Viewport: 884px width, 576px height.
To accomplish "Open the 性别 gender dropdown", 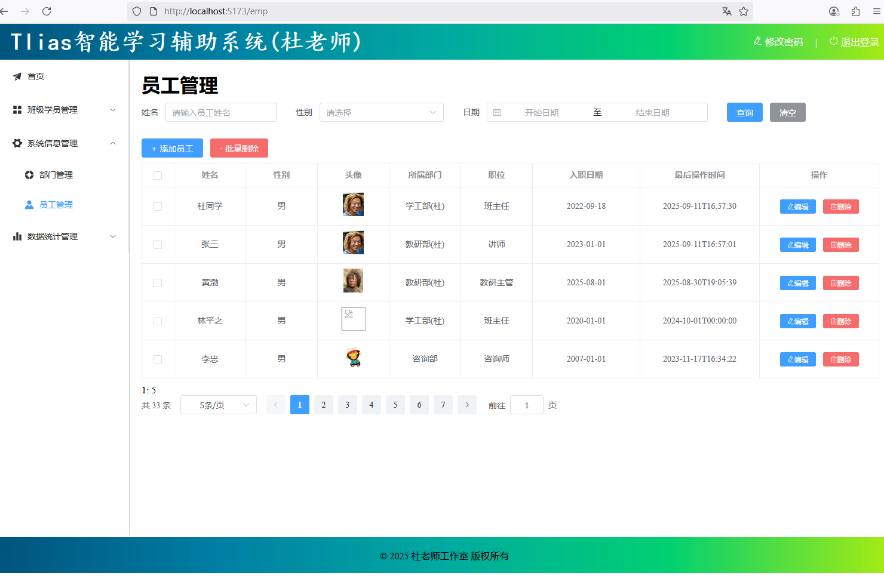I will tap(381, 112).
